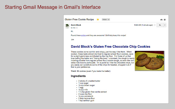The height and width of the screenshot is (109, 175).
Task: Click the subject 'Gluten Free Cookie Recipe'
Action: coord(79,19)
